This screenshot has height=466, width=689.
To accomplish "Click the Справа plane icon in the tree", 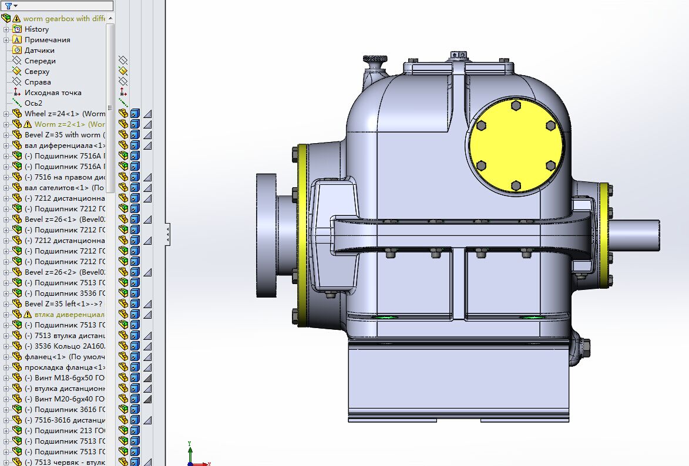I will [17, 82].
